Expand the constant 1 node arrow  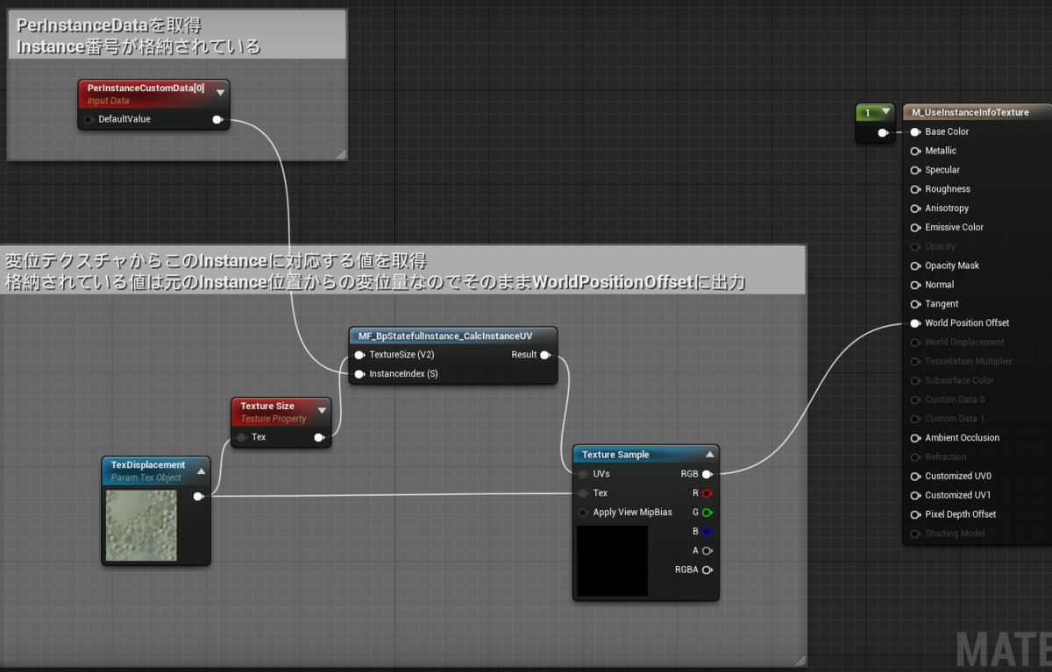tap(887, 112)
